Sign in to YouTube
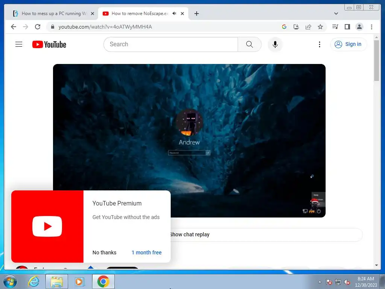The width and height of the screenshot is (385, 289). (x=349, y=44)
